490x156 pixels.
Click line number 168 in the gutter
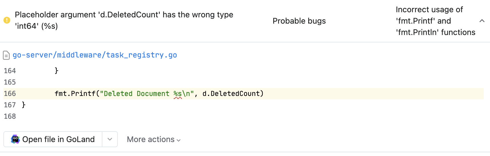pos(10,116)
